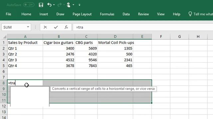Select column B header
213x119 pixels.
[59, 37]
